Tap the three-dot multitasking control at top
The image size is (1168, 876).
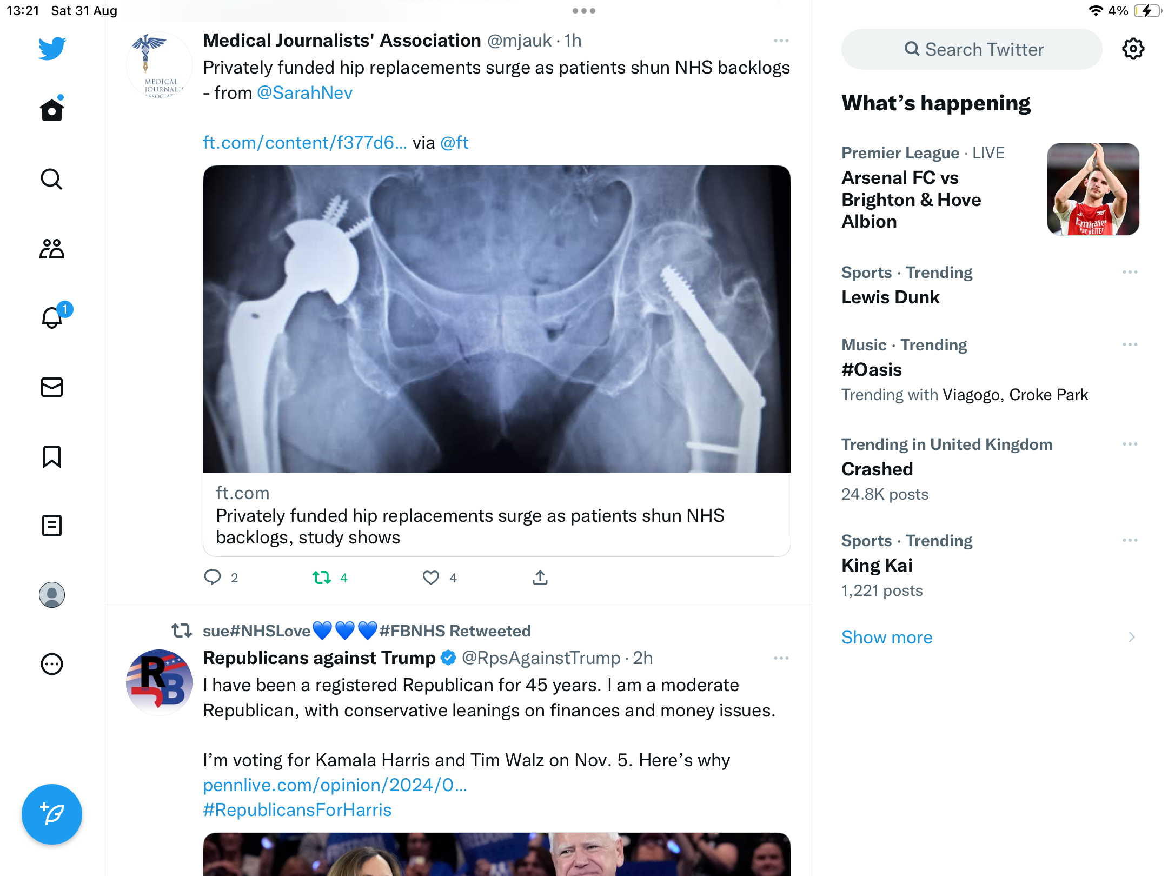tap(584, 11)
